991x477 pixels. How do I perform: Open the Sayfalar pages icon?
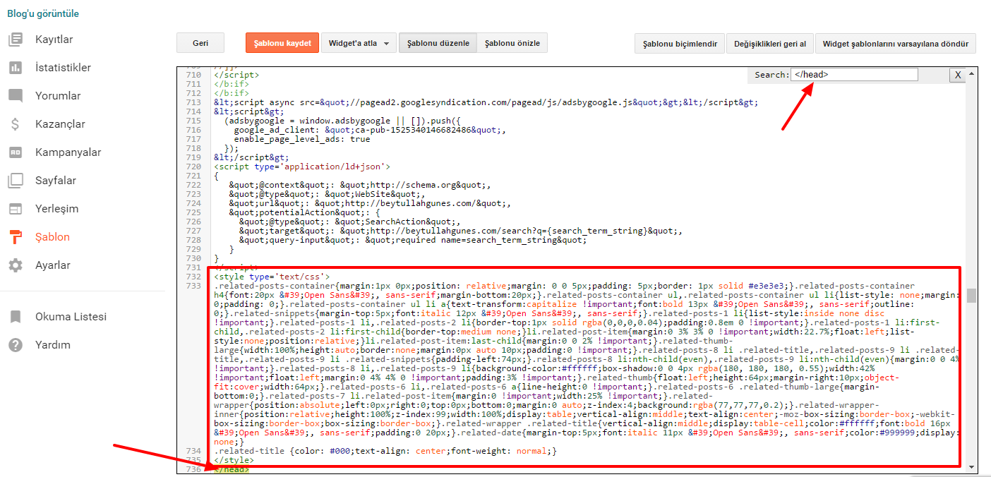[x=15, y=181]
